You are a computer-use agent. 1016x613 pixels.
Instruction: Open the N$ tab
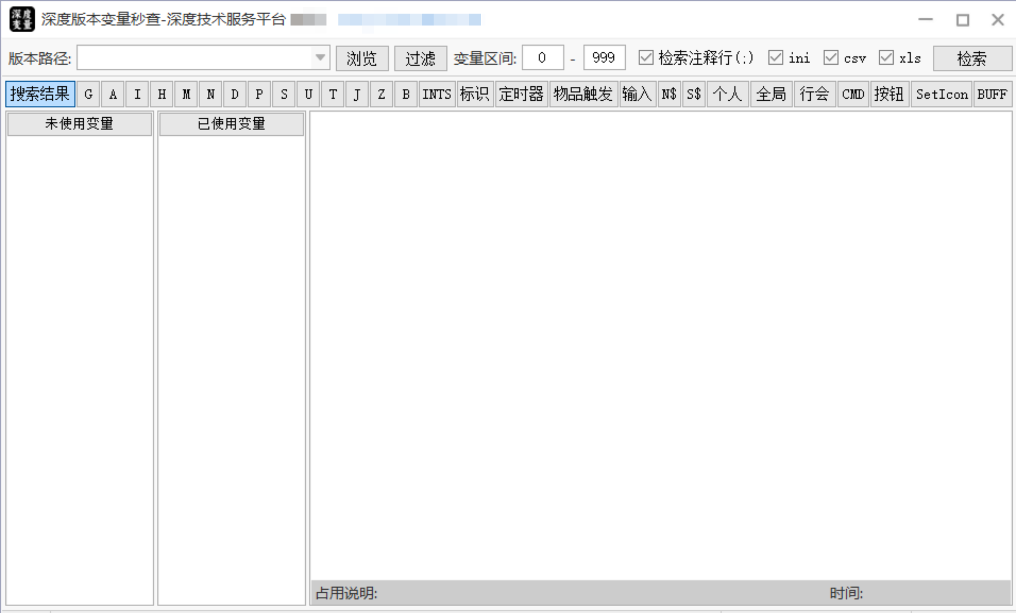point(669,94)
